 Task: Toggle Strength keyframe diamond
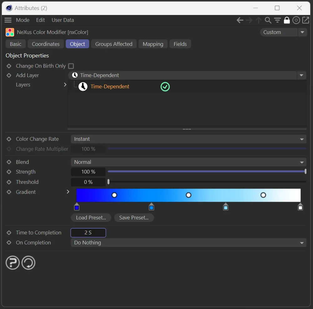point(9,172)
